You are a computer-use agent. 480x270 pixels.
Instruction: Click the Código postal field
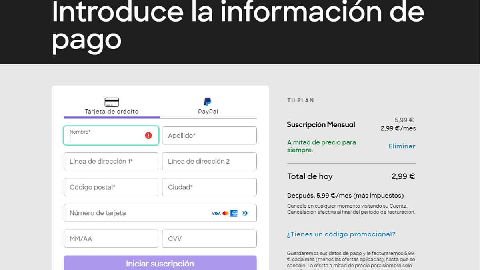pos(110,187)
